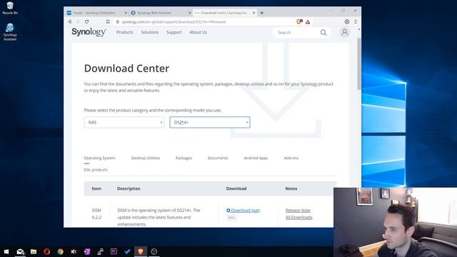Click the browser back arrow
Image resolution: width=457 pixels, height=257 pixels.
click(70, 22)
